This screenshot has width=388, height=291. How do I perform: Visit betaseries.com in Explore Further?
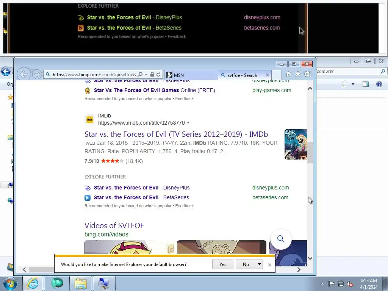coord(270,197)
